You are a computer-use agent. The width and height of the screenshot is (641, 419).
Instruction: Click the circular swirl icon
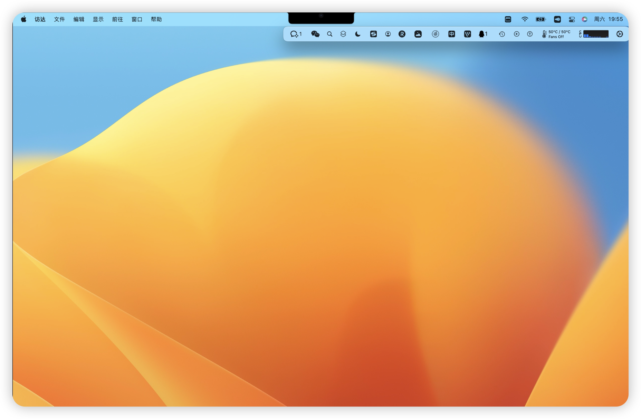436,34
